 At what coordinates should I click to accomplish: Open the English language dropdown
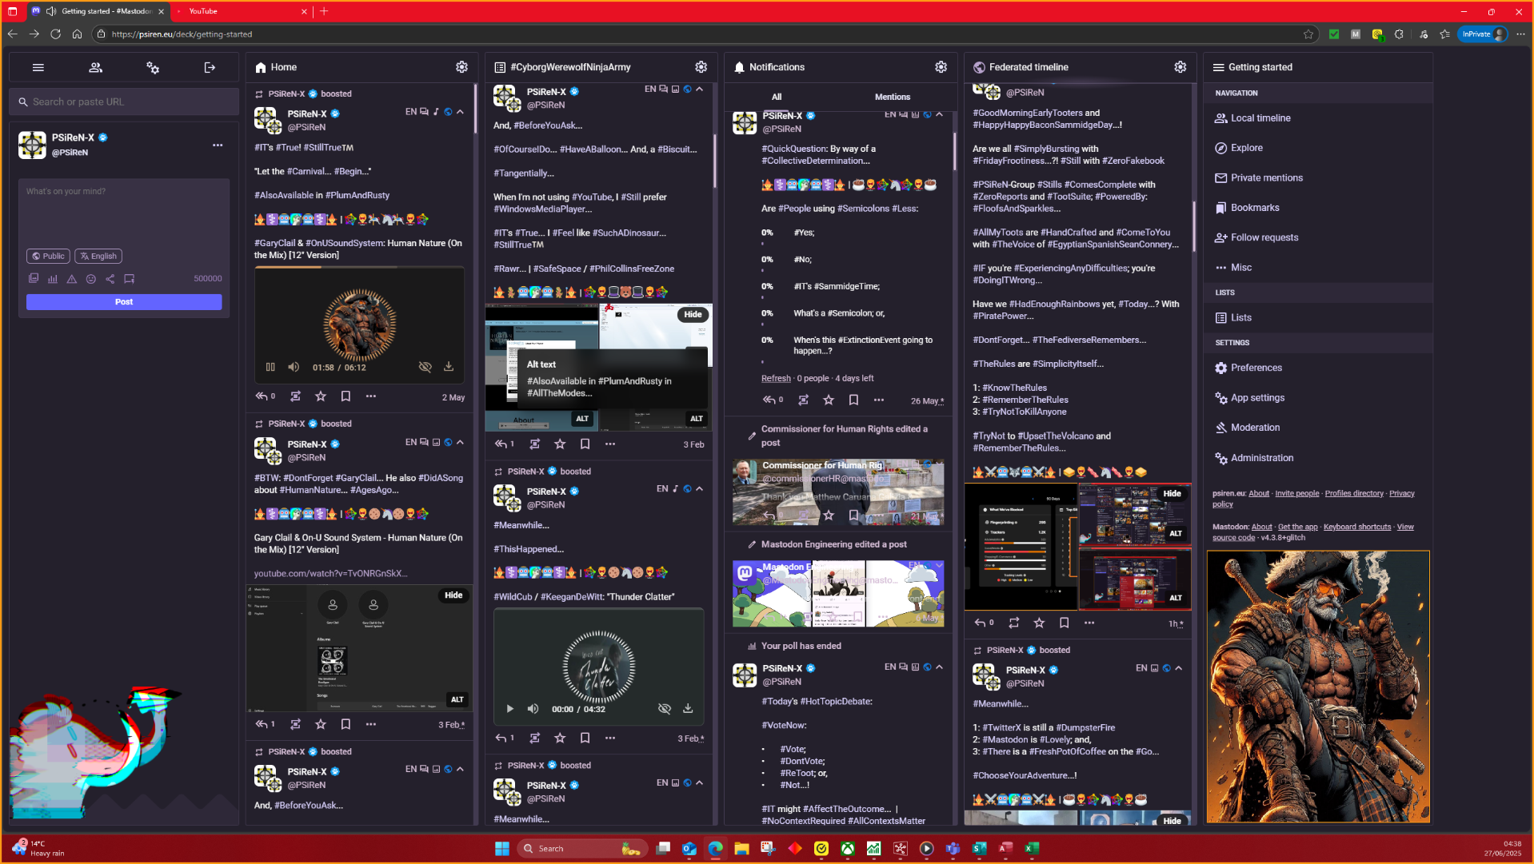[x=98, y=257]
